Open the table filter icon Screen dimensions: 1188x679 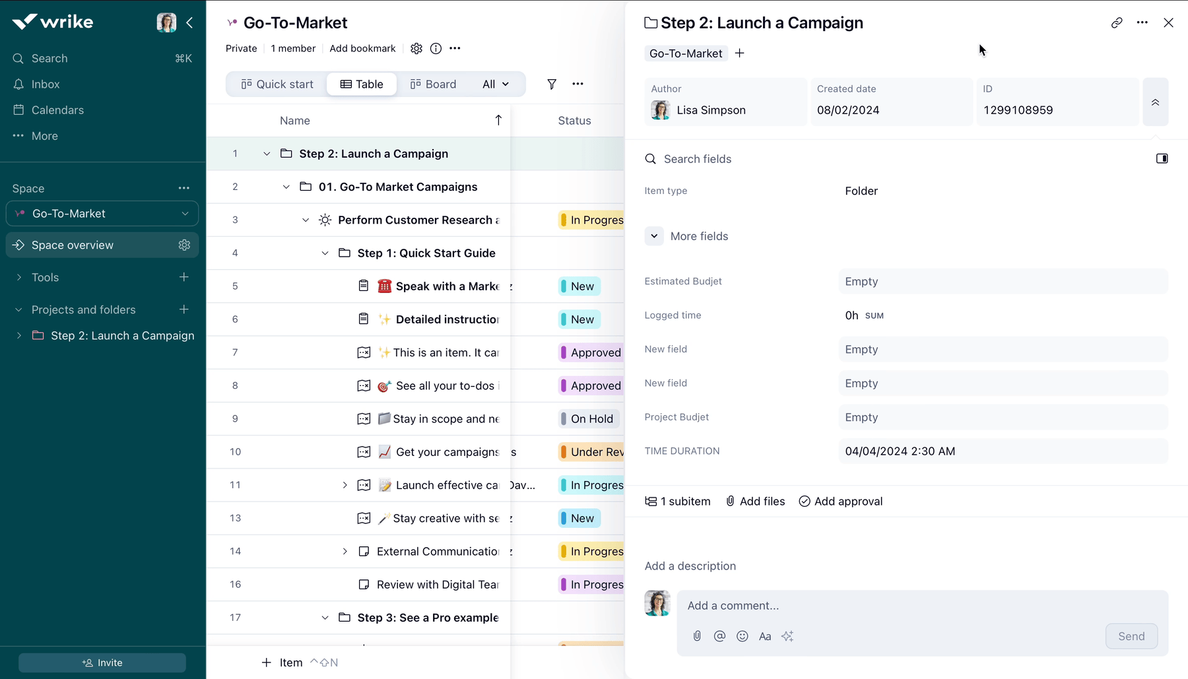coord(552,84)
